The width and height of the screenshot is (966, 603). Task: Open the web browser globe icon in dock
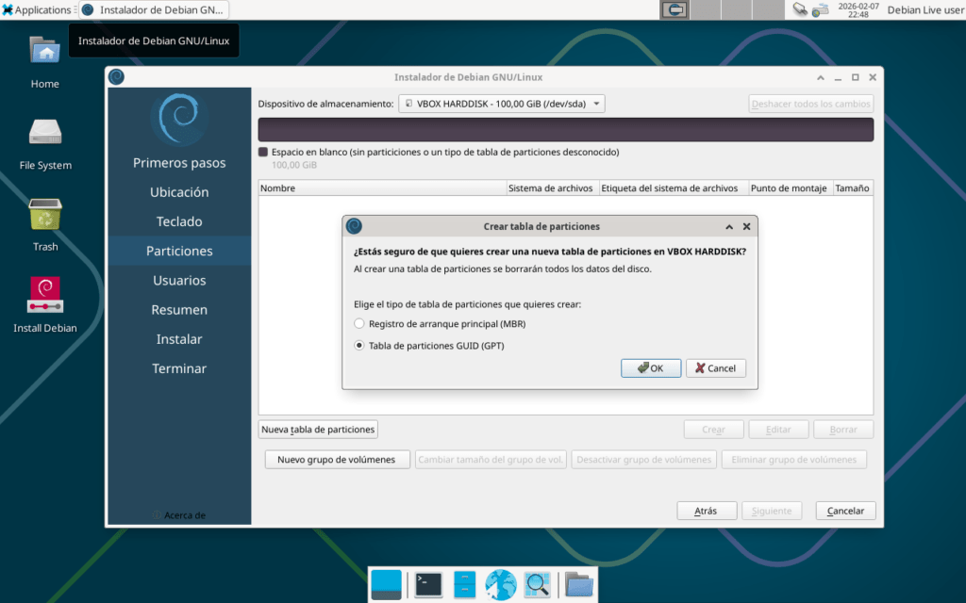click(x=500, y=585)
